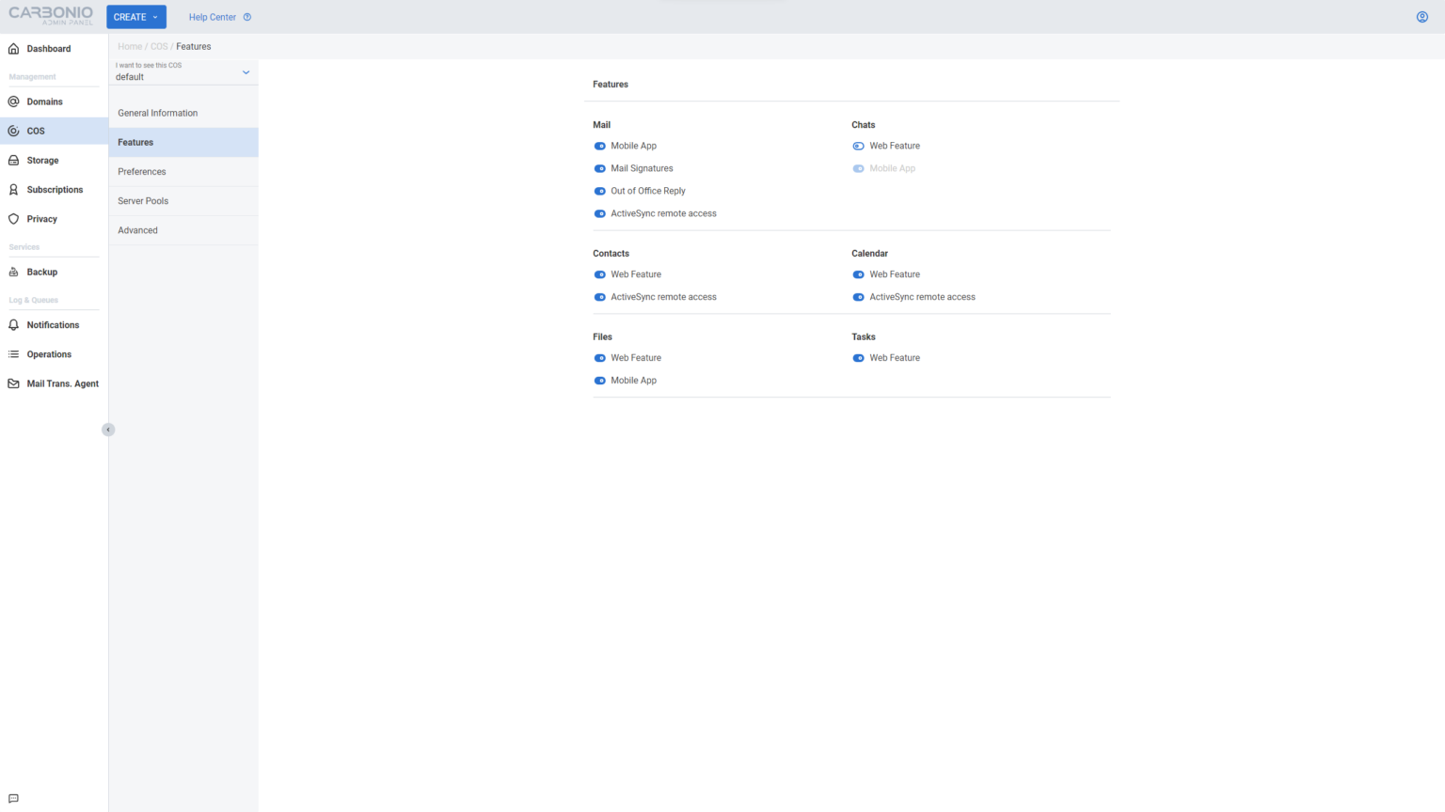Open Mail Trans. Agent via its icon

click(x=13, y=383)
